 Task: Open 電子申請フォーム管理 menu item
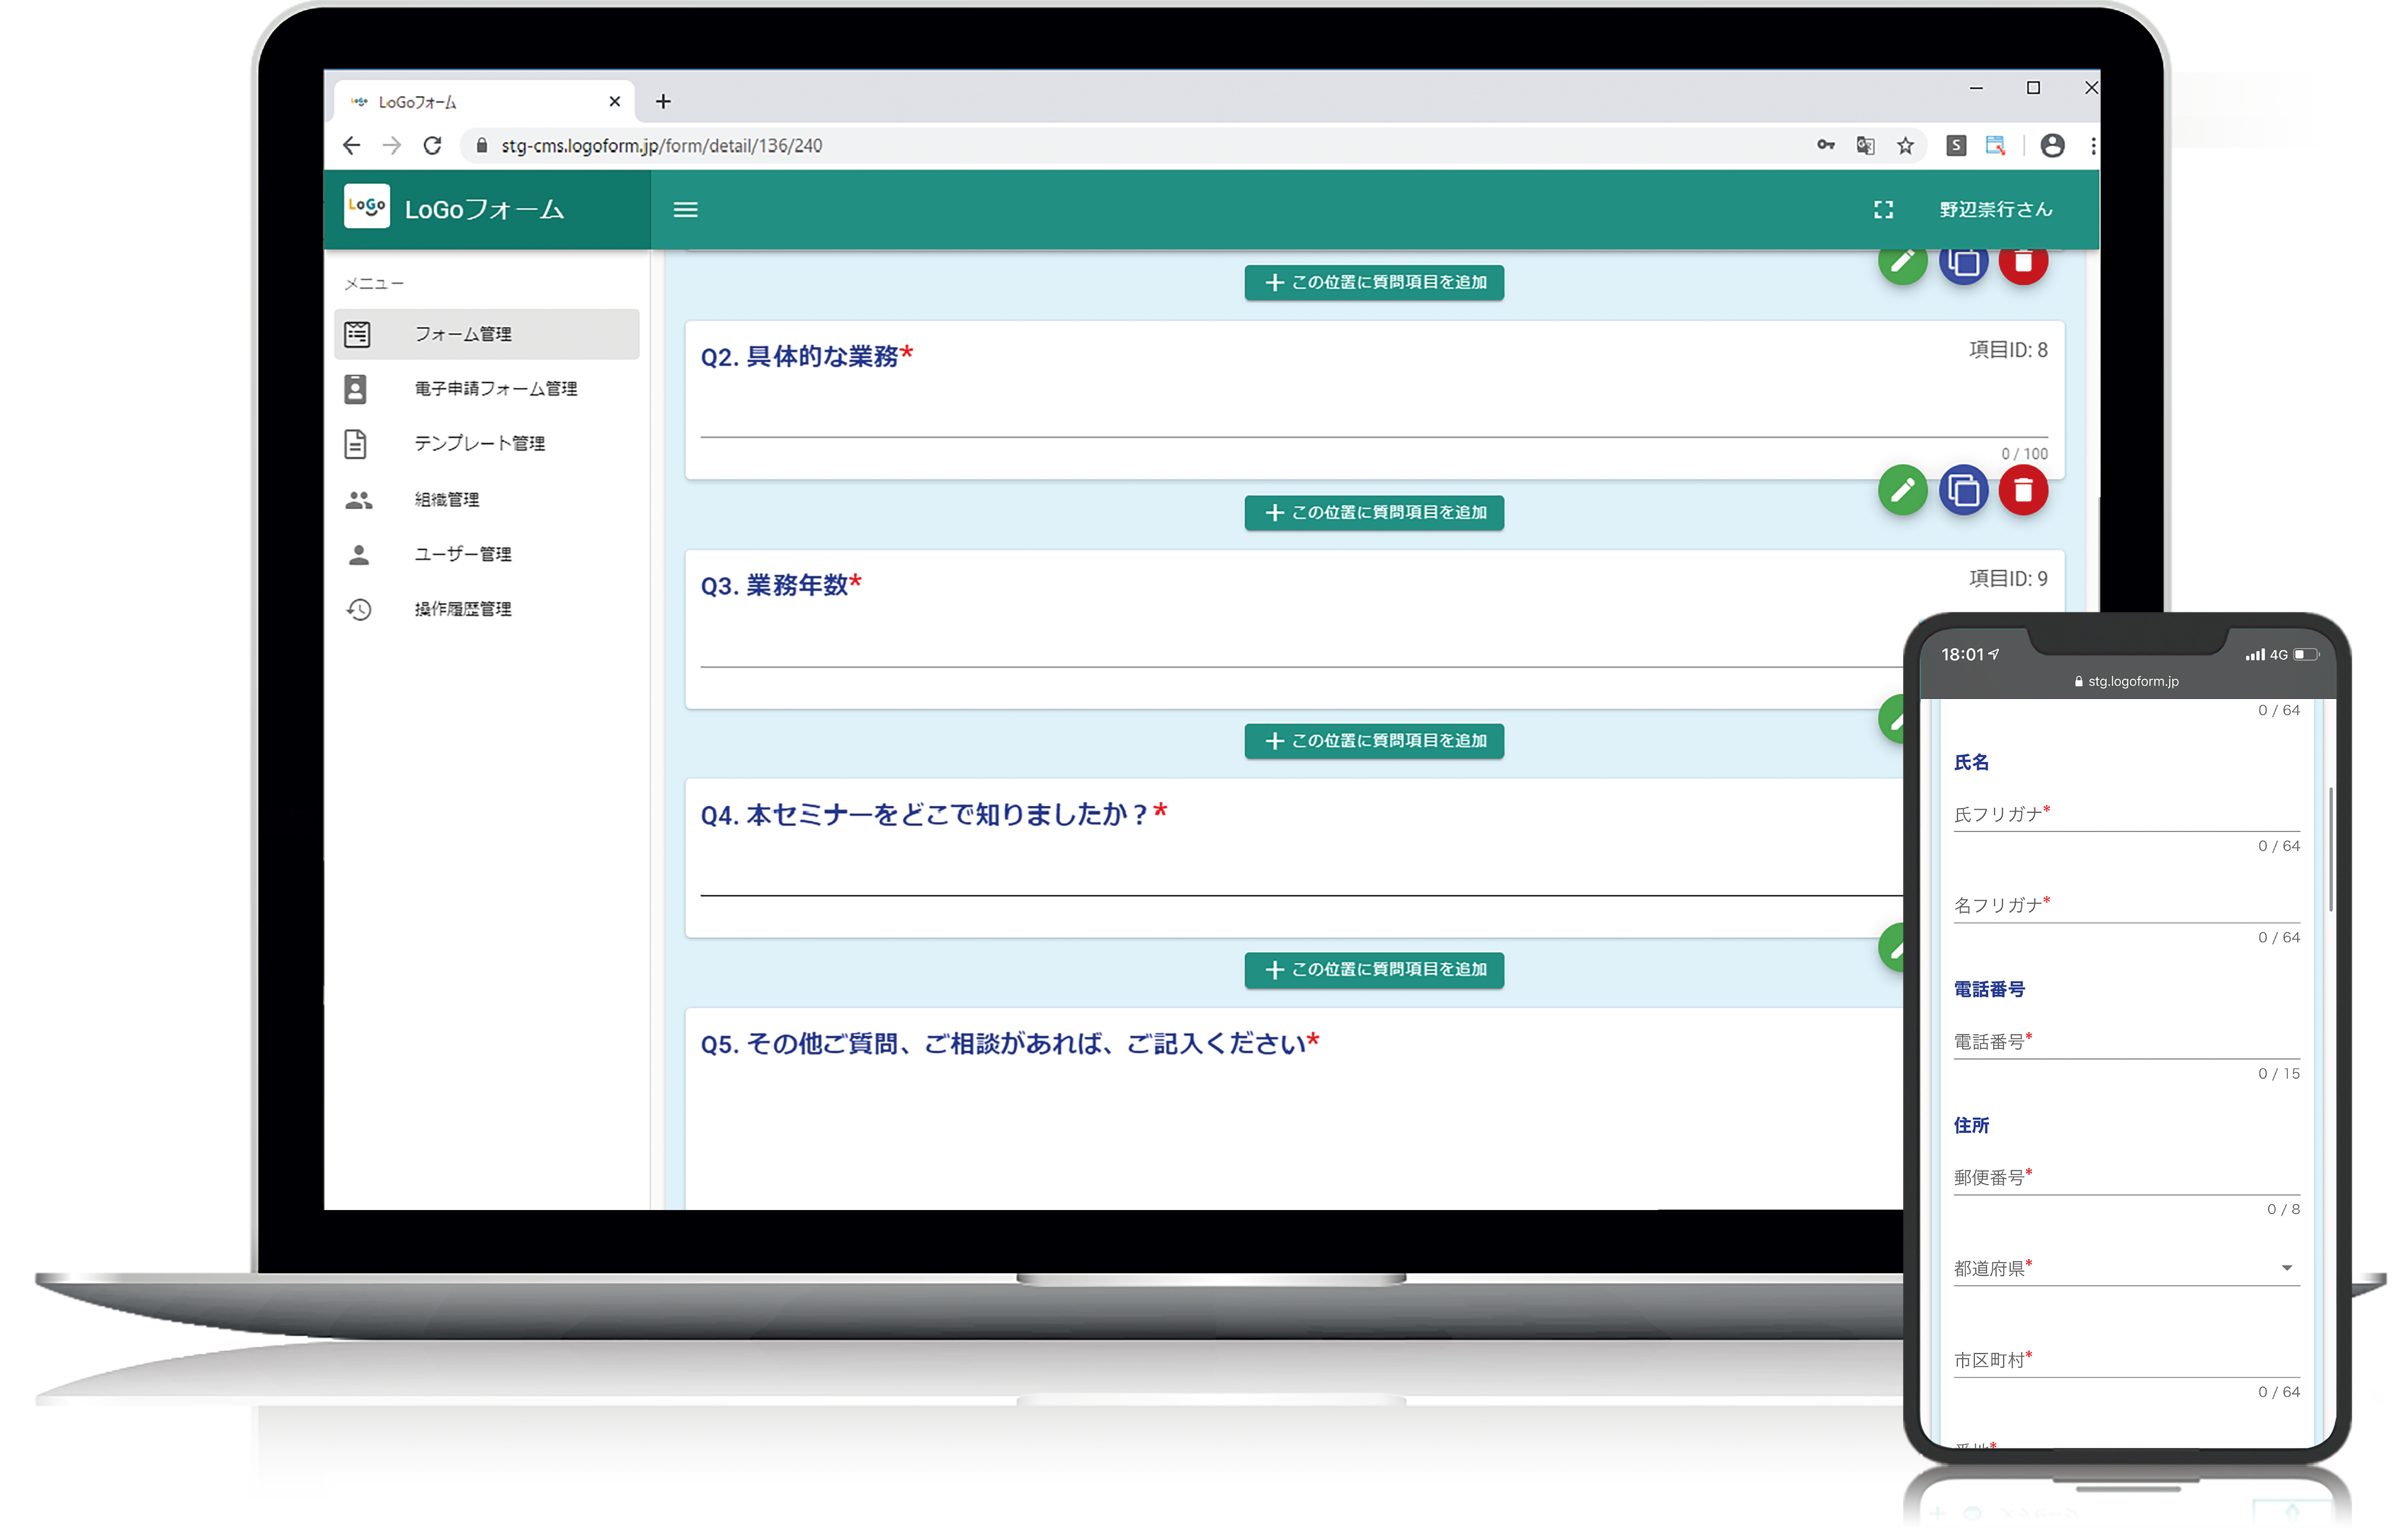click(487, 389)
